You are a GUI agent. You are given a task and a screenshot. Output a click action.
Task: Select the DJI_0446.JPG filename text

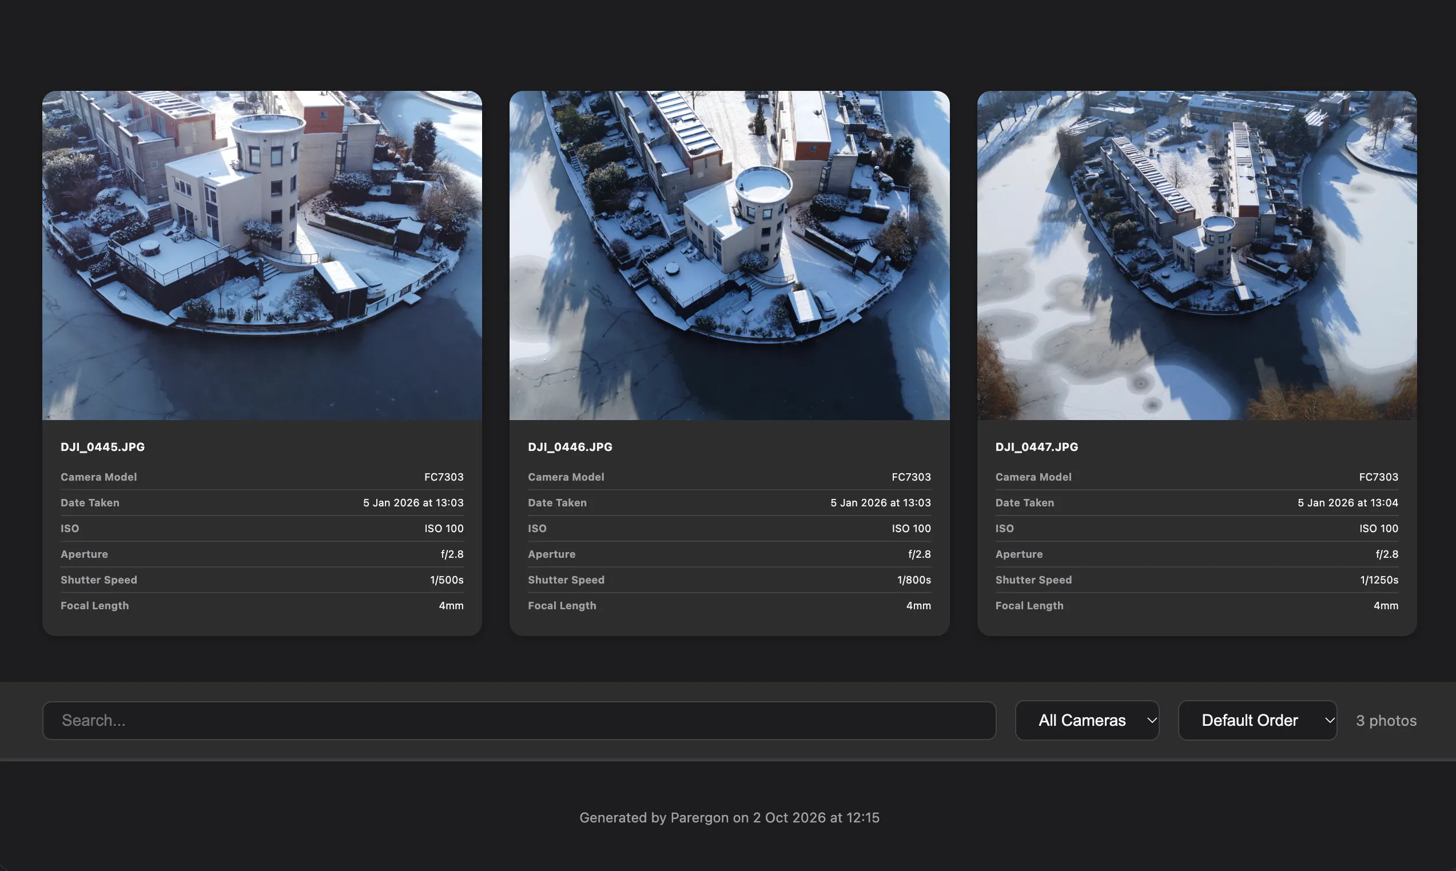[x=570, y=447]
